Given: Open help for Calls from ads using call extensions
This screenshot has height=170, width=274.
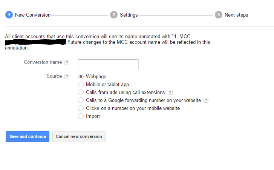Looking at the screenshot, I should coord(170,93).
